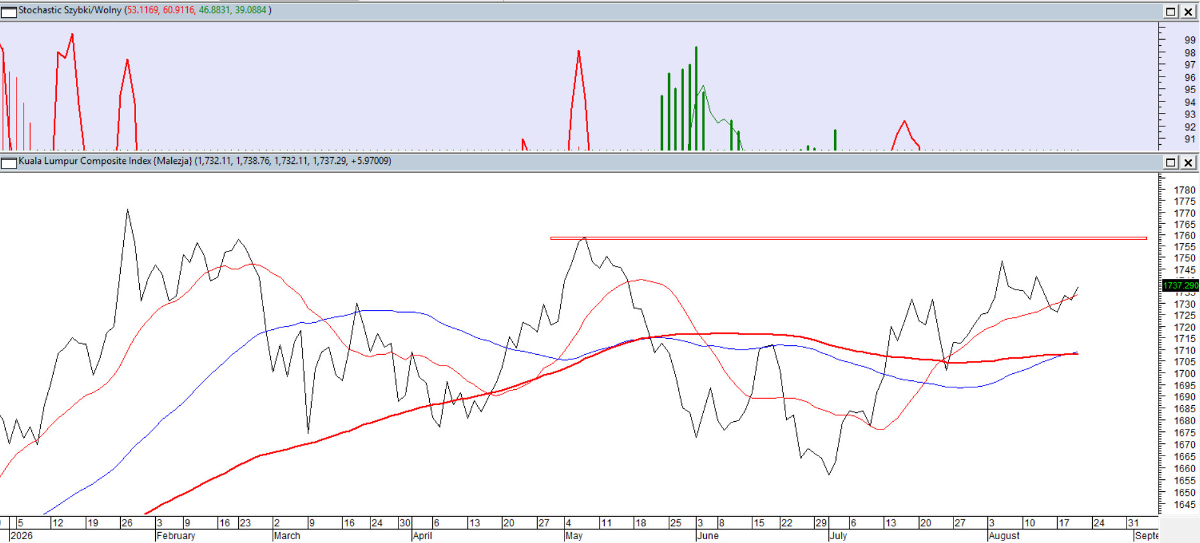Click the 1780 value on the price axis
This screenshot has height=543, width=1200.
pos(1185,190)
